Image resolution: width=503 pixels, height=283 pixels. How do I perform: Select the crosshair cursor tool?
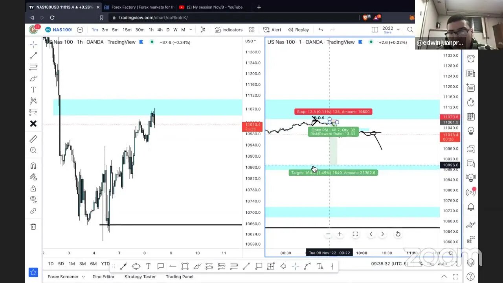click(33, 44)
